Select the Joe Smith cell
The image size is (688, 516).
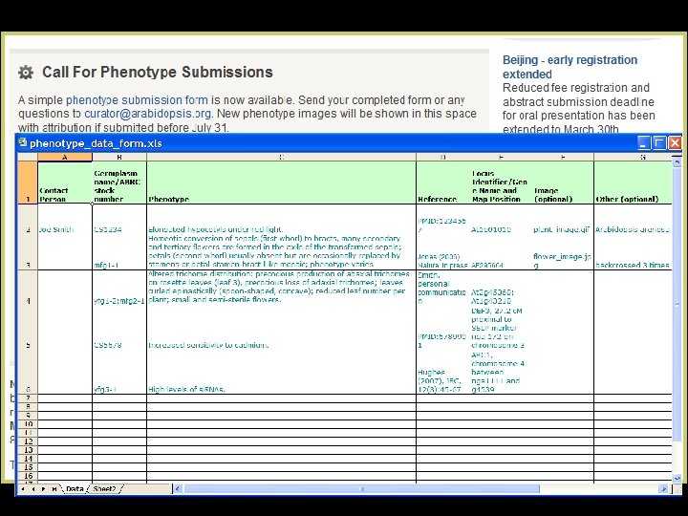click(65, 219)
